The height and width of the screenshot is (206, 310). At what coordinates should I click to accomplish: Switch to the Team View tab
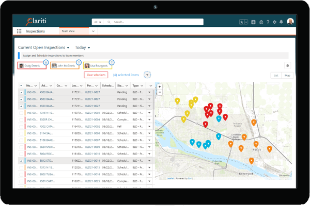tap(69, 31)
